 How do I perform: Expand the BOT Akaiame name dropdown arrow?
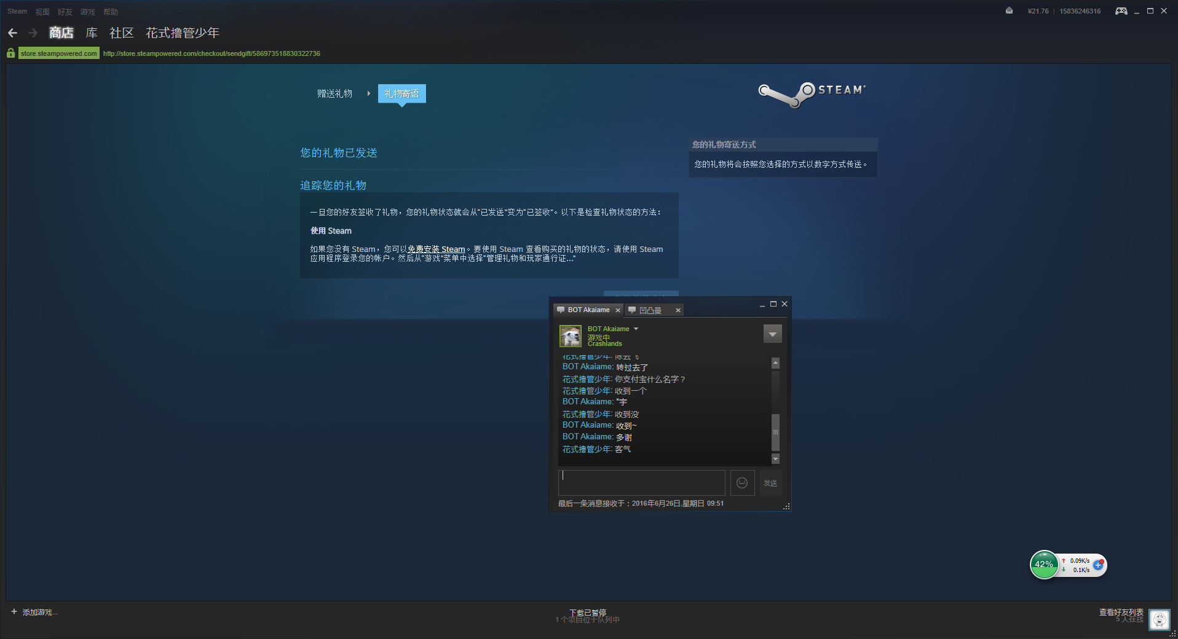(636, 329)
